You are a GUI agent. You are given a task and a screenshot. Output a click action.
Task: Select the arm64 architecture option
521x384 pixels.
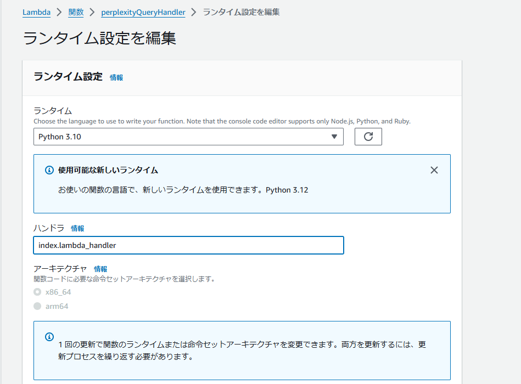(37, 306)
